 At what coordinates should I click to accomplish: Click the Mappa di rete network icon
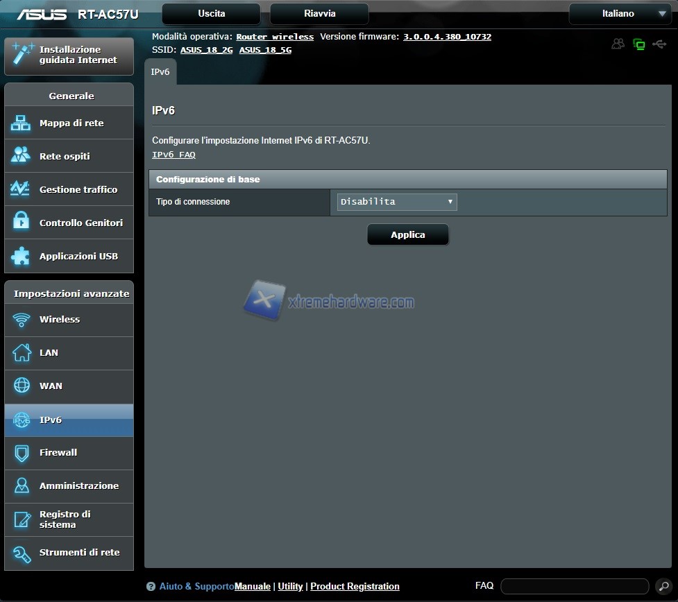tap(21, 123)
